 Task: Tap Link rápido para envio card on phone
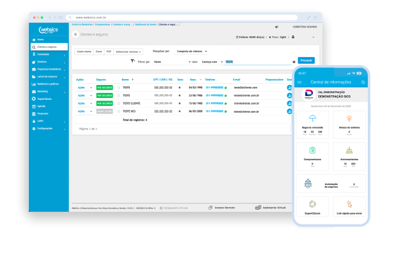(x=349, y=206)
